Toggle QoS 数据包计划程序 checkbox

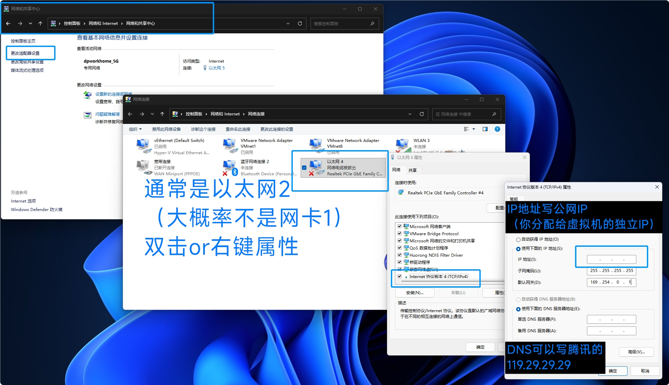399,248
